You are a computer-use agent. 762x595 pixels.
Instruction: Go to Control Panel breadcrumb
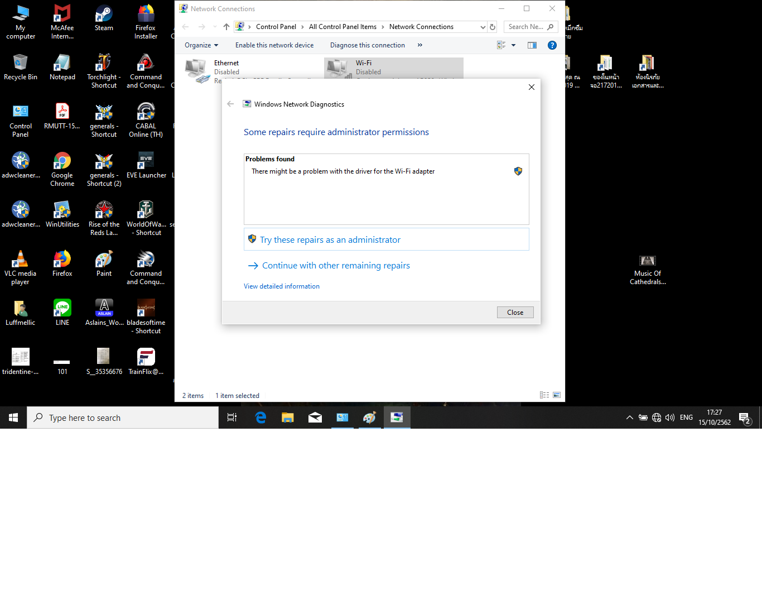pyautogui.click(x=276, y=27)
